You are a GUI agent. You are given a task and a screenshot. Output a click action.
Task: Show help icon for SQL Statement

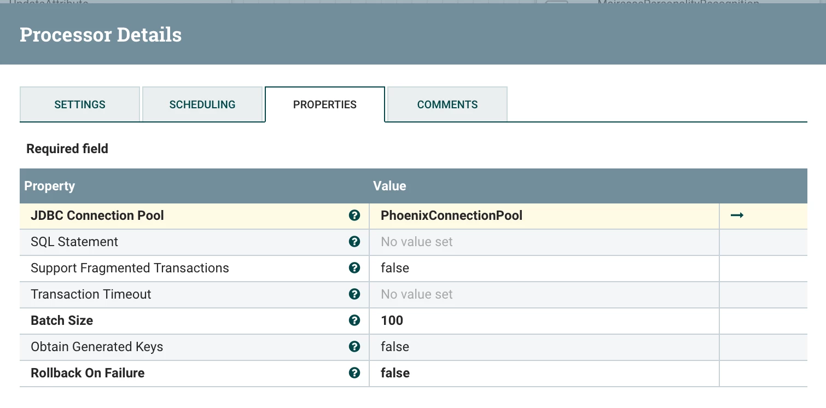(x=354, y=242)
